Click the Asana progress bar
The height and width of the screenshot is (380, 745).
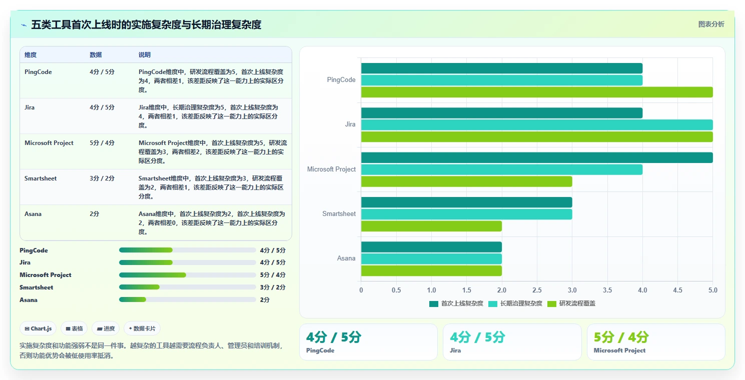[188, 300]
